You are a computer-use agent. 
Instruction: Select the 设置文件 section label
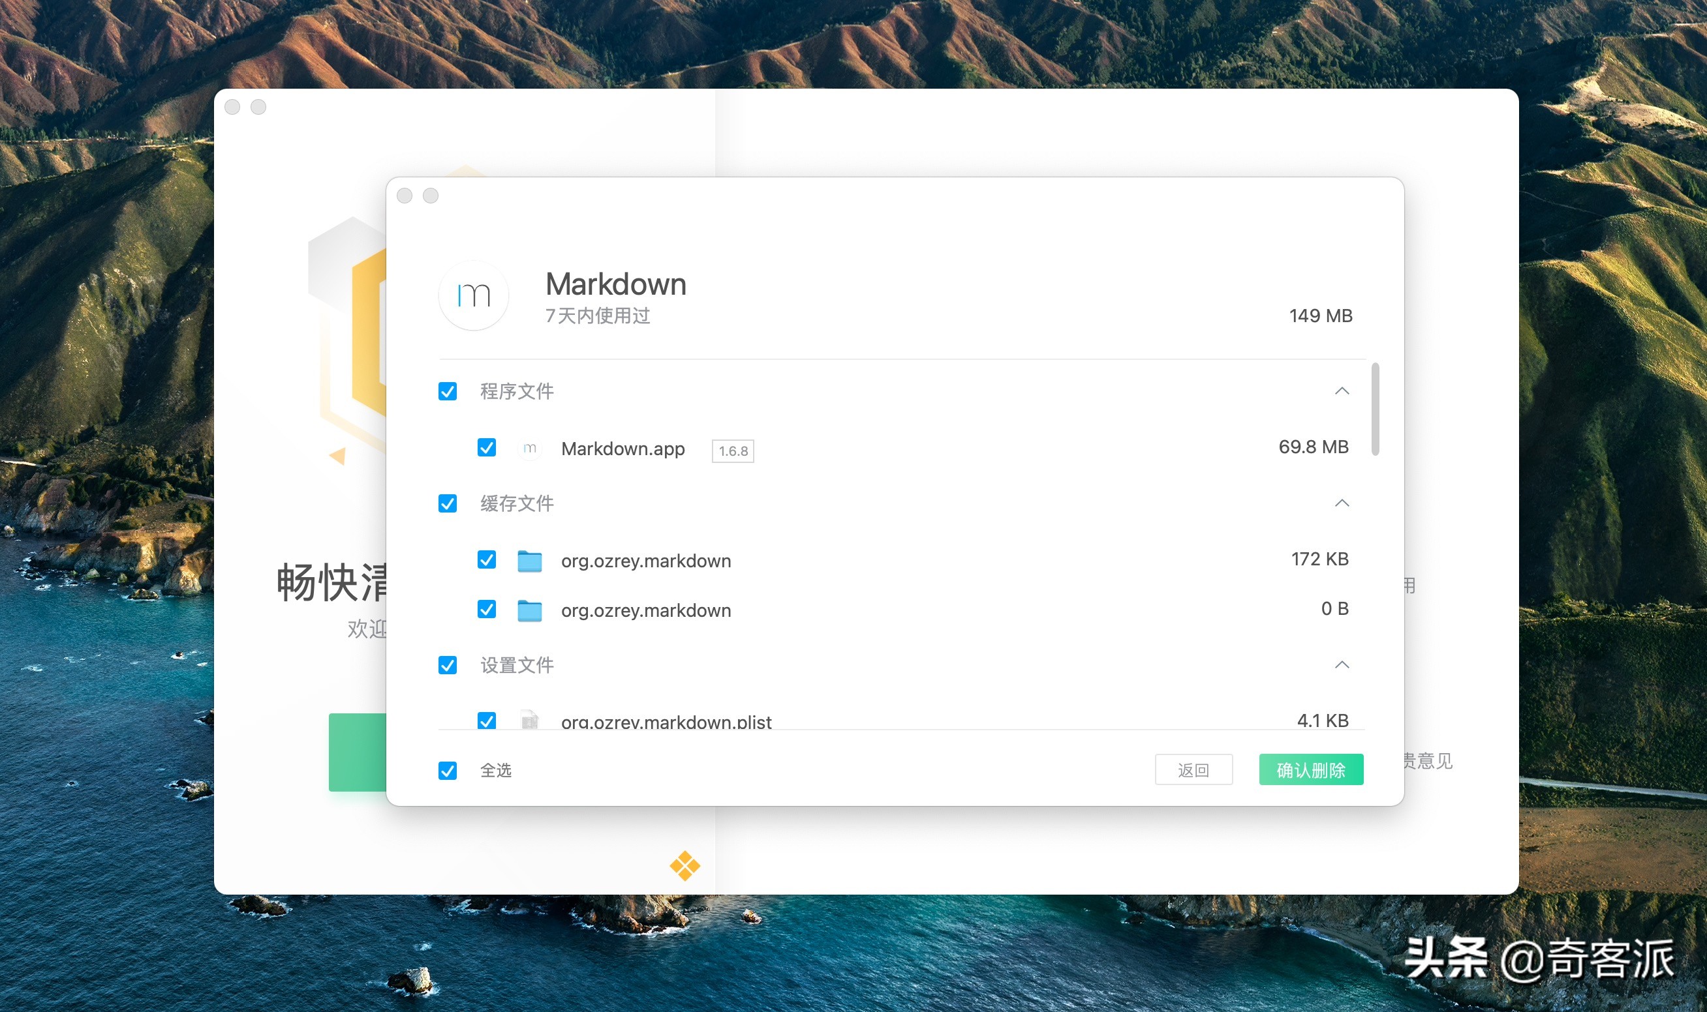pyautogui.click(x=517, y=665)
